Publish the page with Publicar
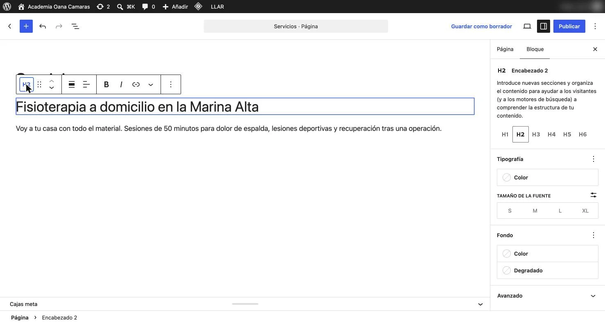This screenshot has width=605, height=324. click(x=569, y=26)
